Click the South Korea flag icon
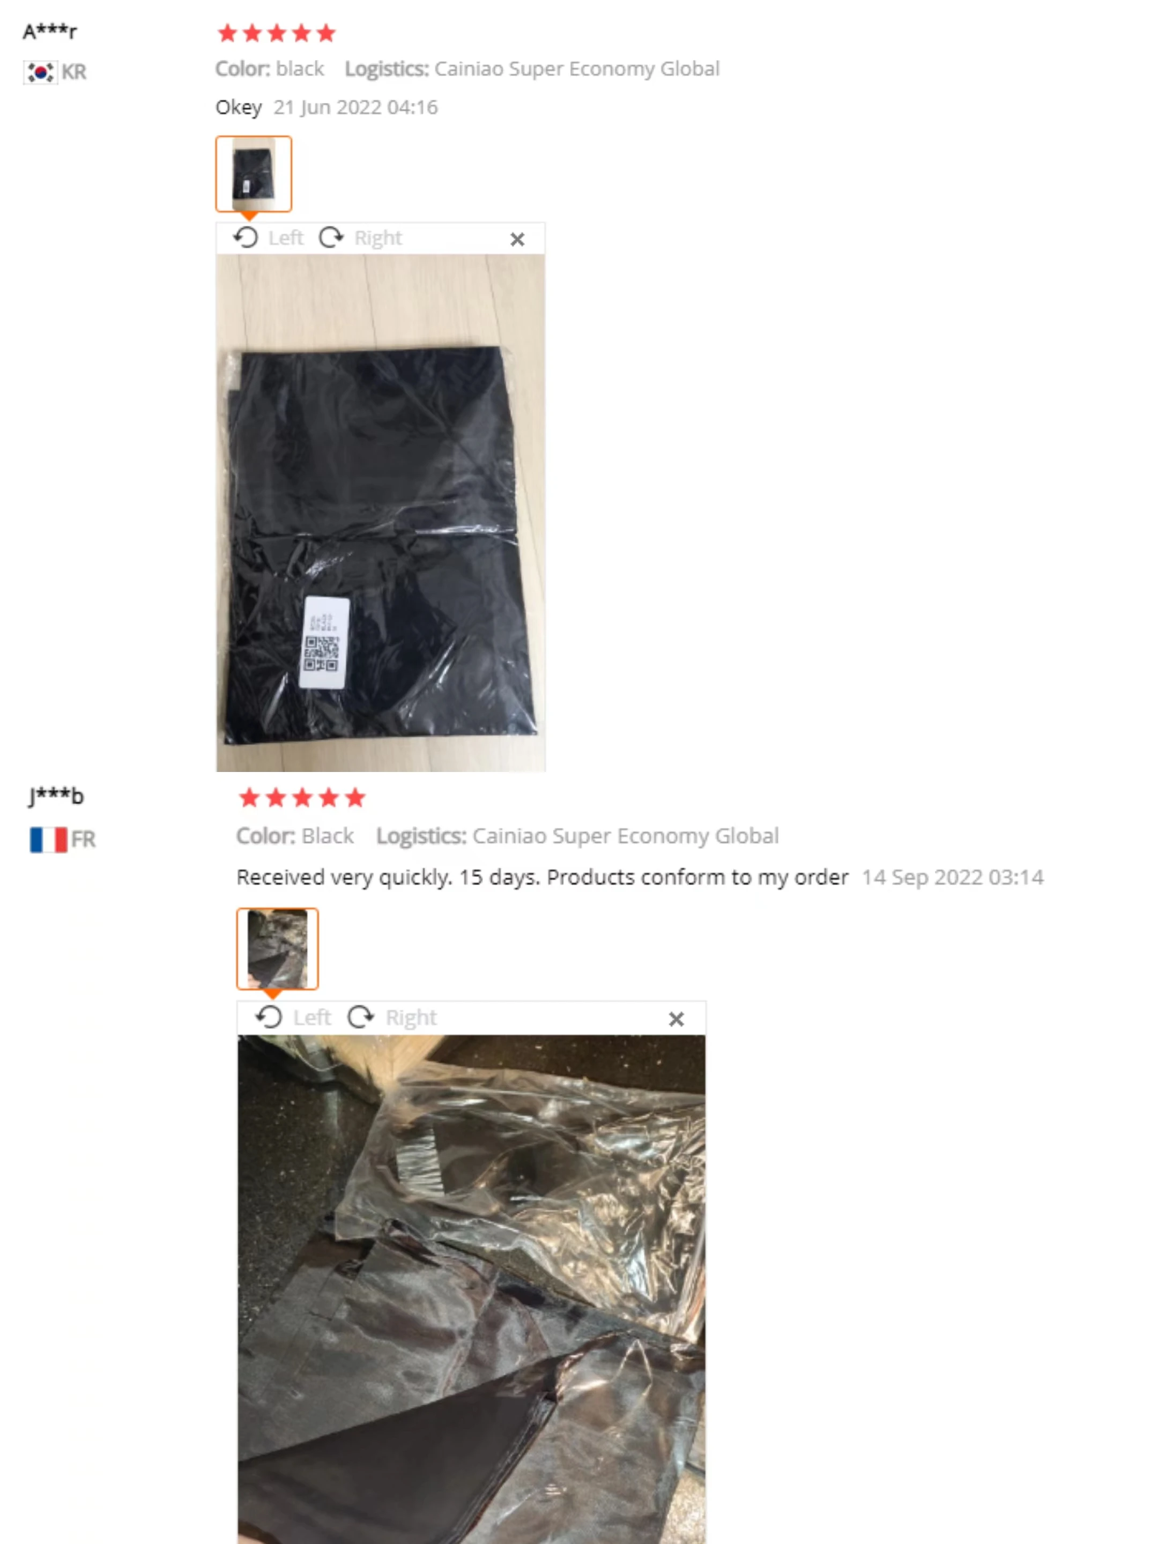The image size is (1158, 1544). [x=40, y=72]
